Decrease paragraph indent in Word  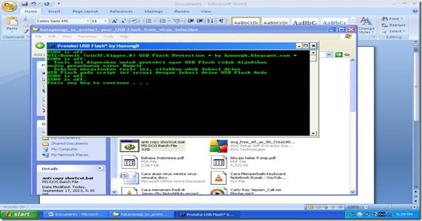[191, 21]
